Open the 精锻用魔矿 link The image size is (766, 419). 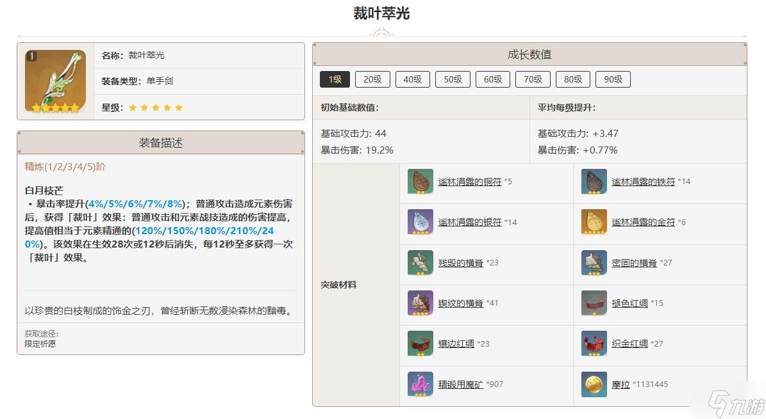(461, 385)
